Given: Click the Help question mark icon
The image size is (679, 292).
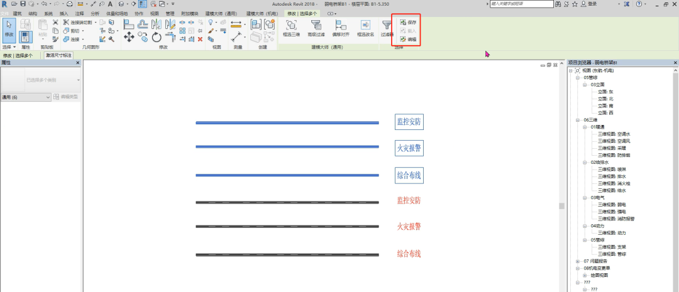Looking at the screenshot, I should [639, 4].
